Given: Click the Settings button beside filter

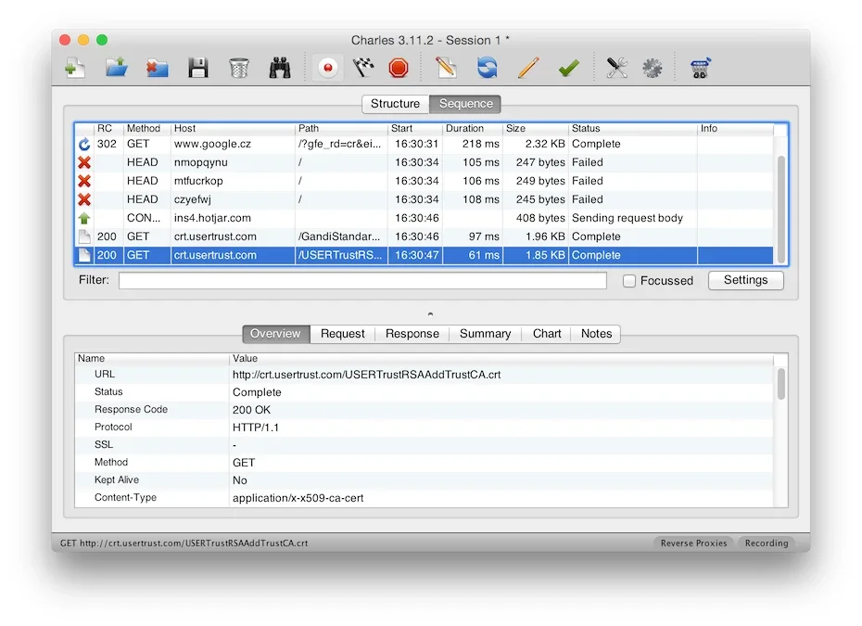Looking at the screenshot, I should [745, 280].
